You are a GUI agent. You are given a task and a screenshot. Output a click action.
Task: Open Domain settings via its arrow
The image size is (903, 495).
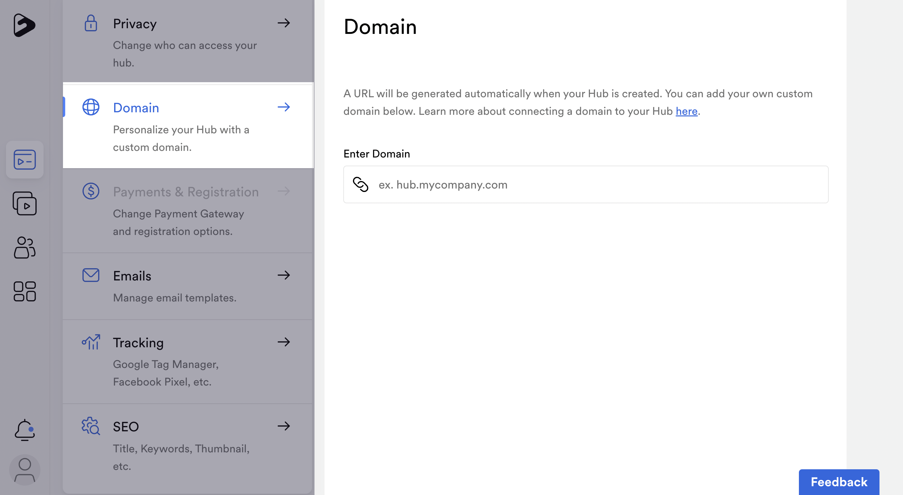(283, 107)
